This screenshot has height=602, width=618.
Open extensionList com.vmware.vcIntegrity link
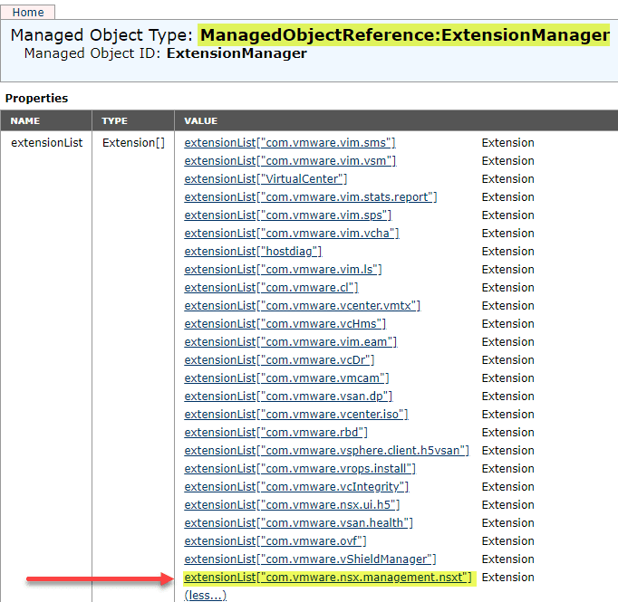[x=296, y=487]
